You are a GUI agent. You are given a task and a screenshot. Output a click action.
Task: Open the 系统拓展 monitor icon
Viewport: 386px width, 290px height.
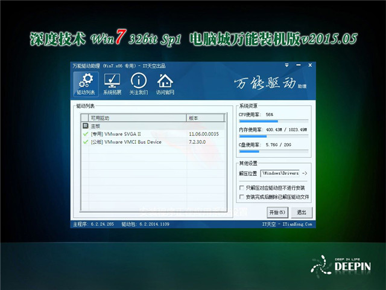[112, 84]
